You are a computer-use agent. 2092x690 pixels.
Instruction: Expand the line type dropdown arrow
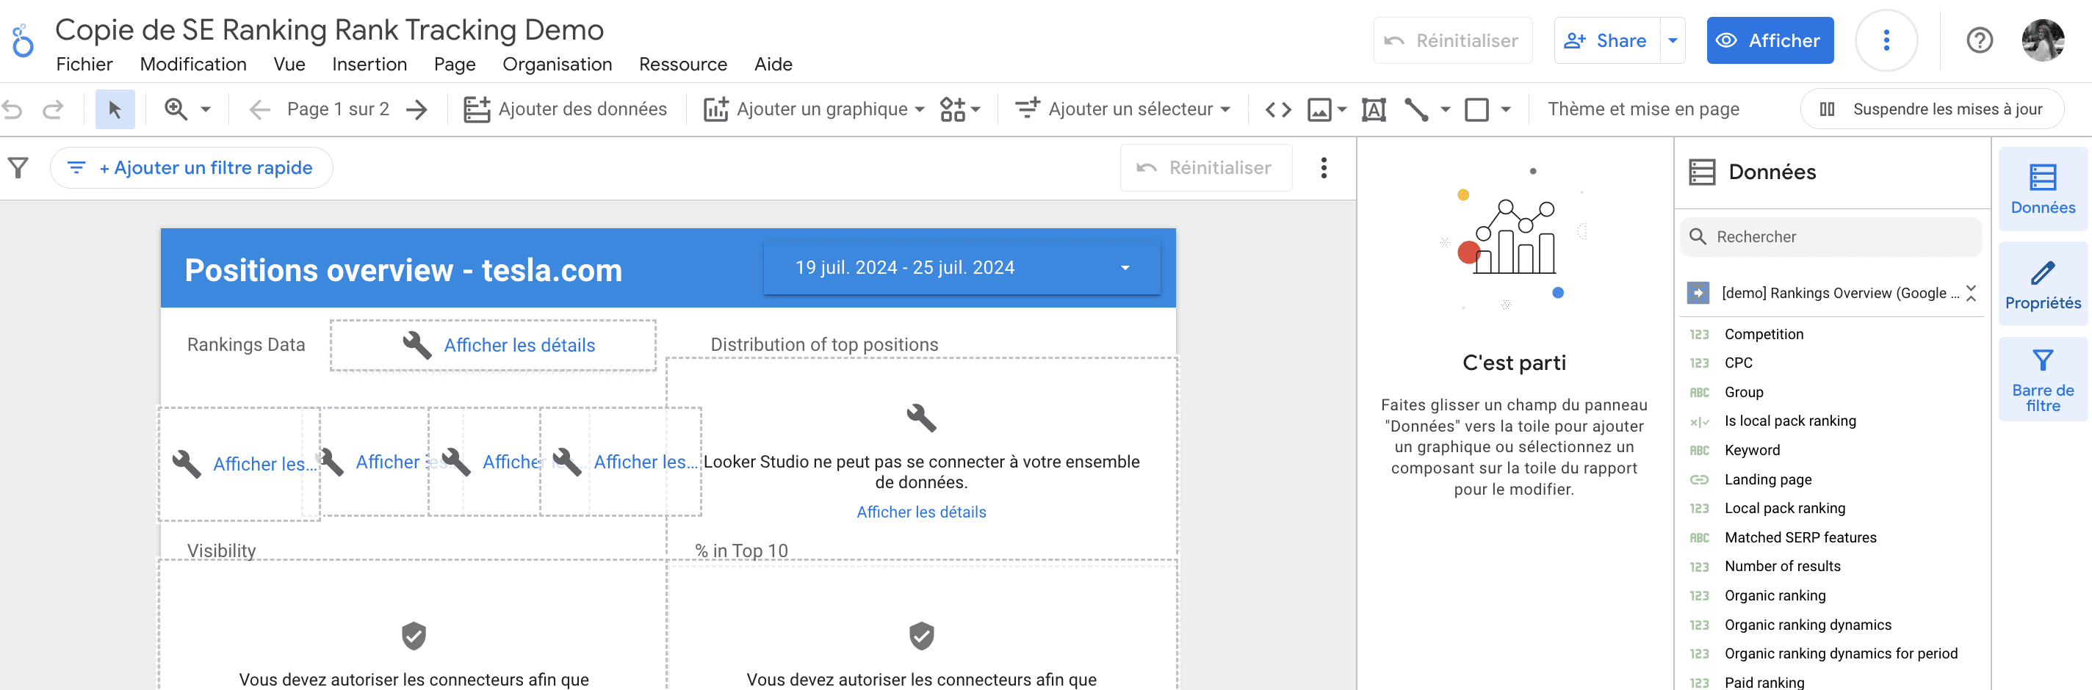[x=1446, y=109]
